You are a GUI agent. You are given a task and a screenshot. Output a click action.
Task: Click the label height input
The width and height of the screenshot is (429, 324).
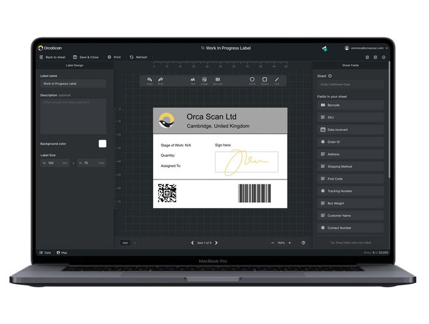(92, 163)
